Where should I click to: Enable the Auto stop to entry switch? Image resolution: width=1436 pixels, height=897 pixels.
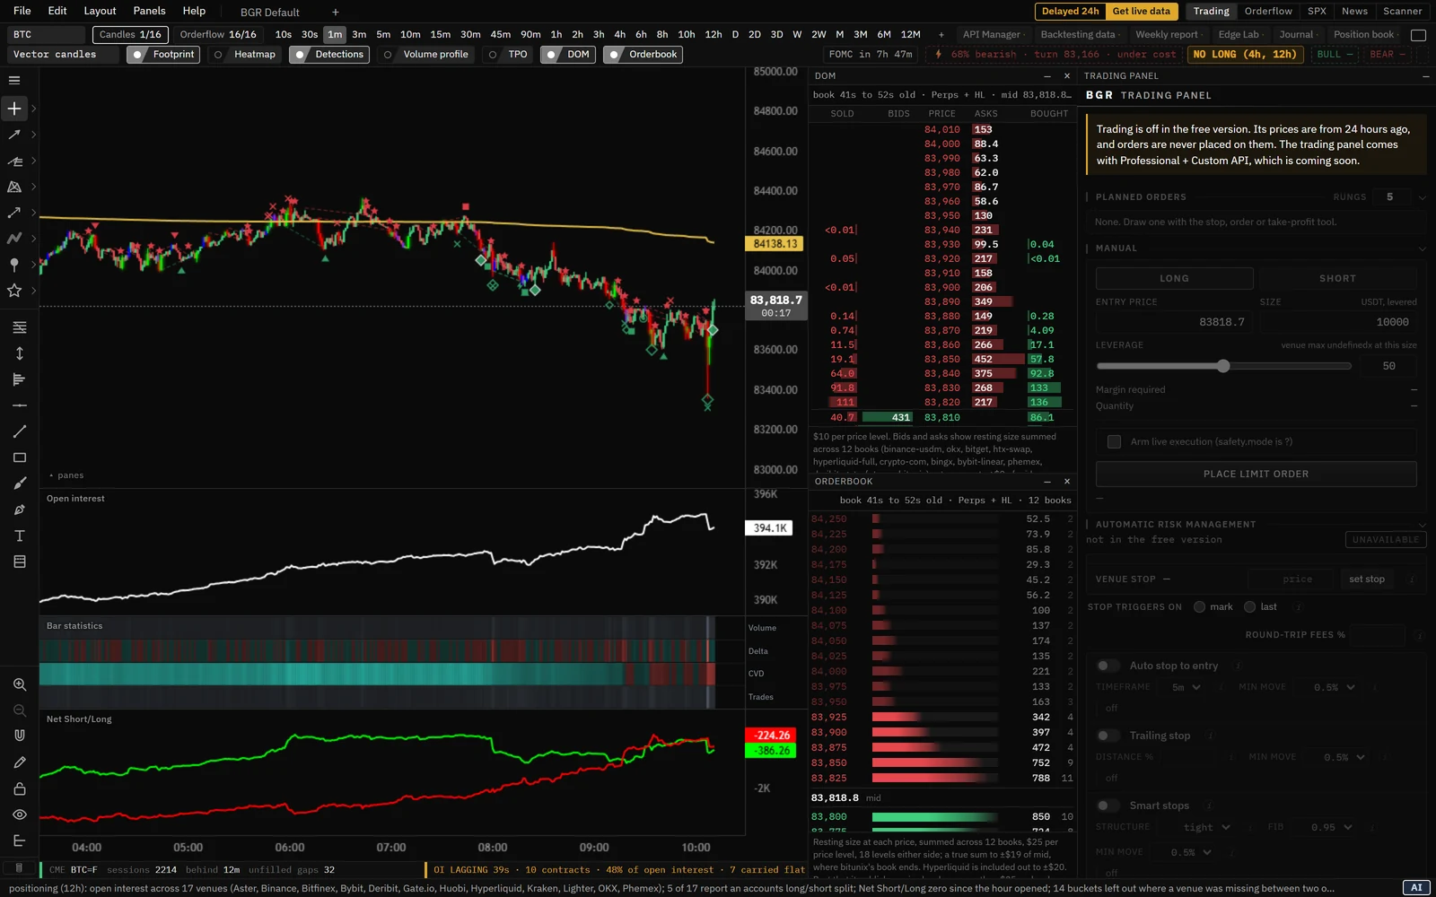click(x=1108, y=666)
